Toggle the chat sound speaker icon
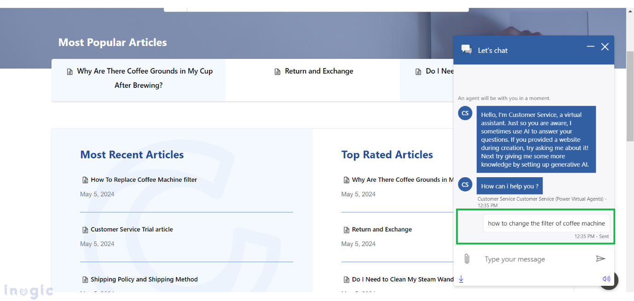Screen dimensions: 634x301 tap(606, 279)
